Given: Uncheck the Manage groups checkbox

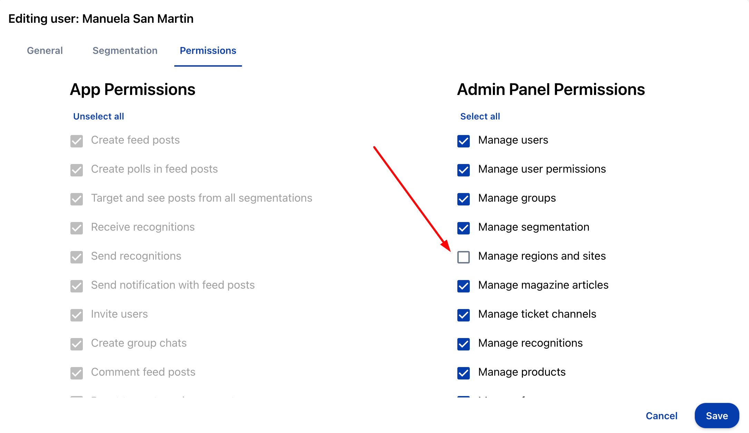Looking at the screenshot, I should (x=463, y=199).
